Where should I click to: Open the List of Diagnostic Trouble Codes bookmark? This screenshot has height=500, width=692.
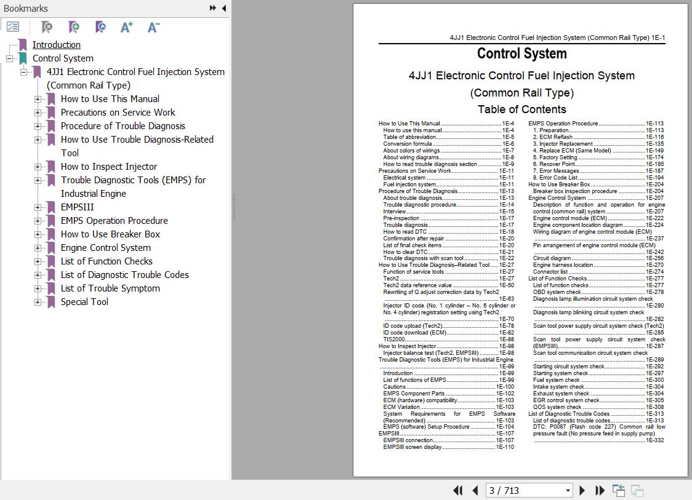(125, 275)
